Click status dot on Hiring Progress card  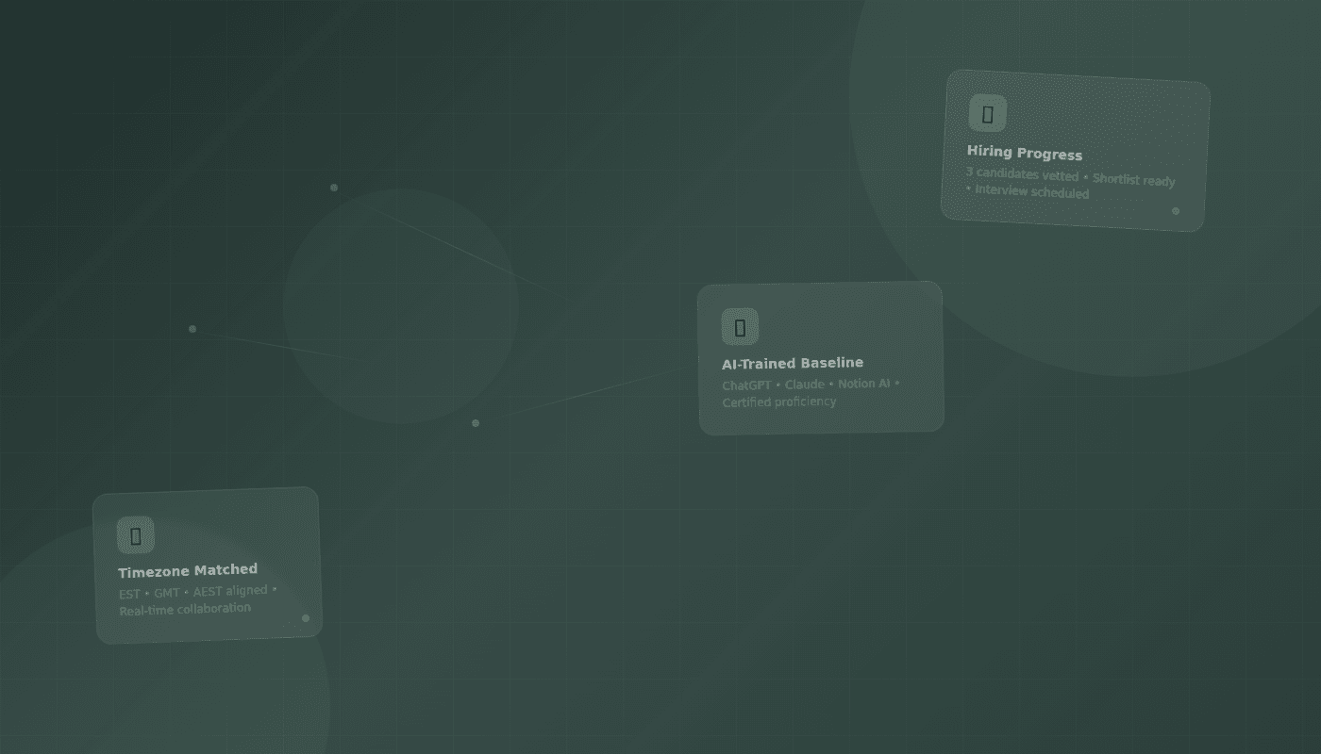pyautogui.click(x=1176, y=211)
